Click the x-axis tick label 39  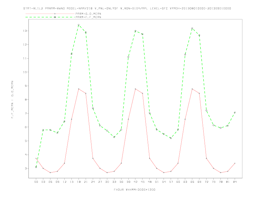click(x=128, y=182)
